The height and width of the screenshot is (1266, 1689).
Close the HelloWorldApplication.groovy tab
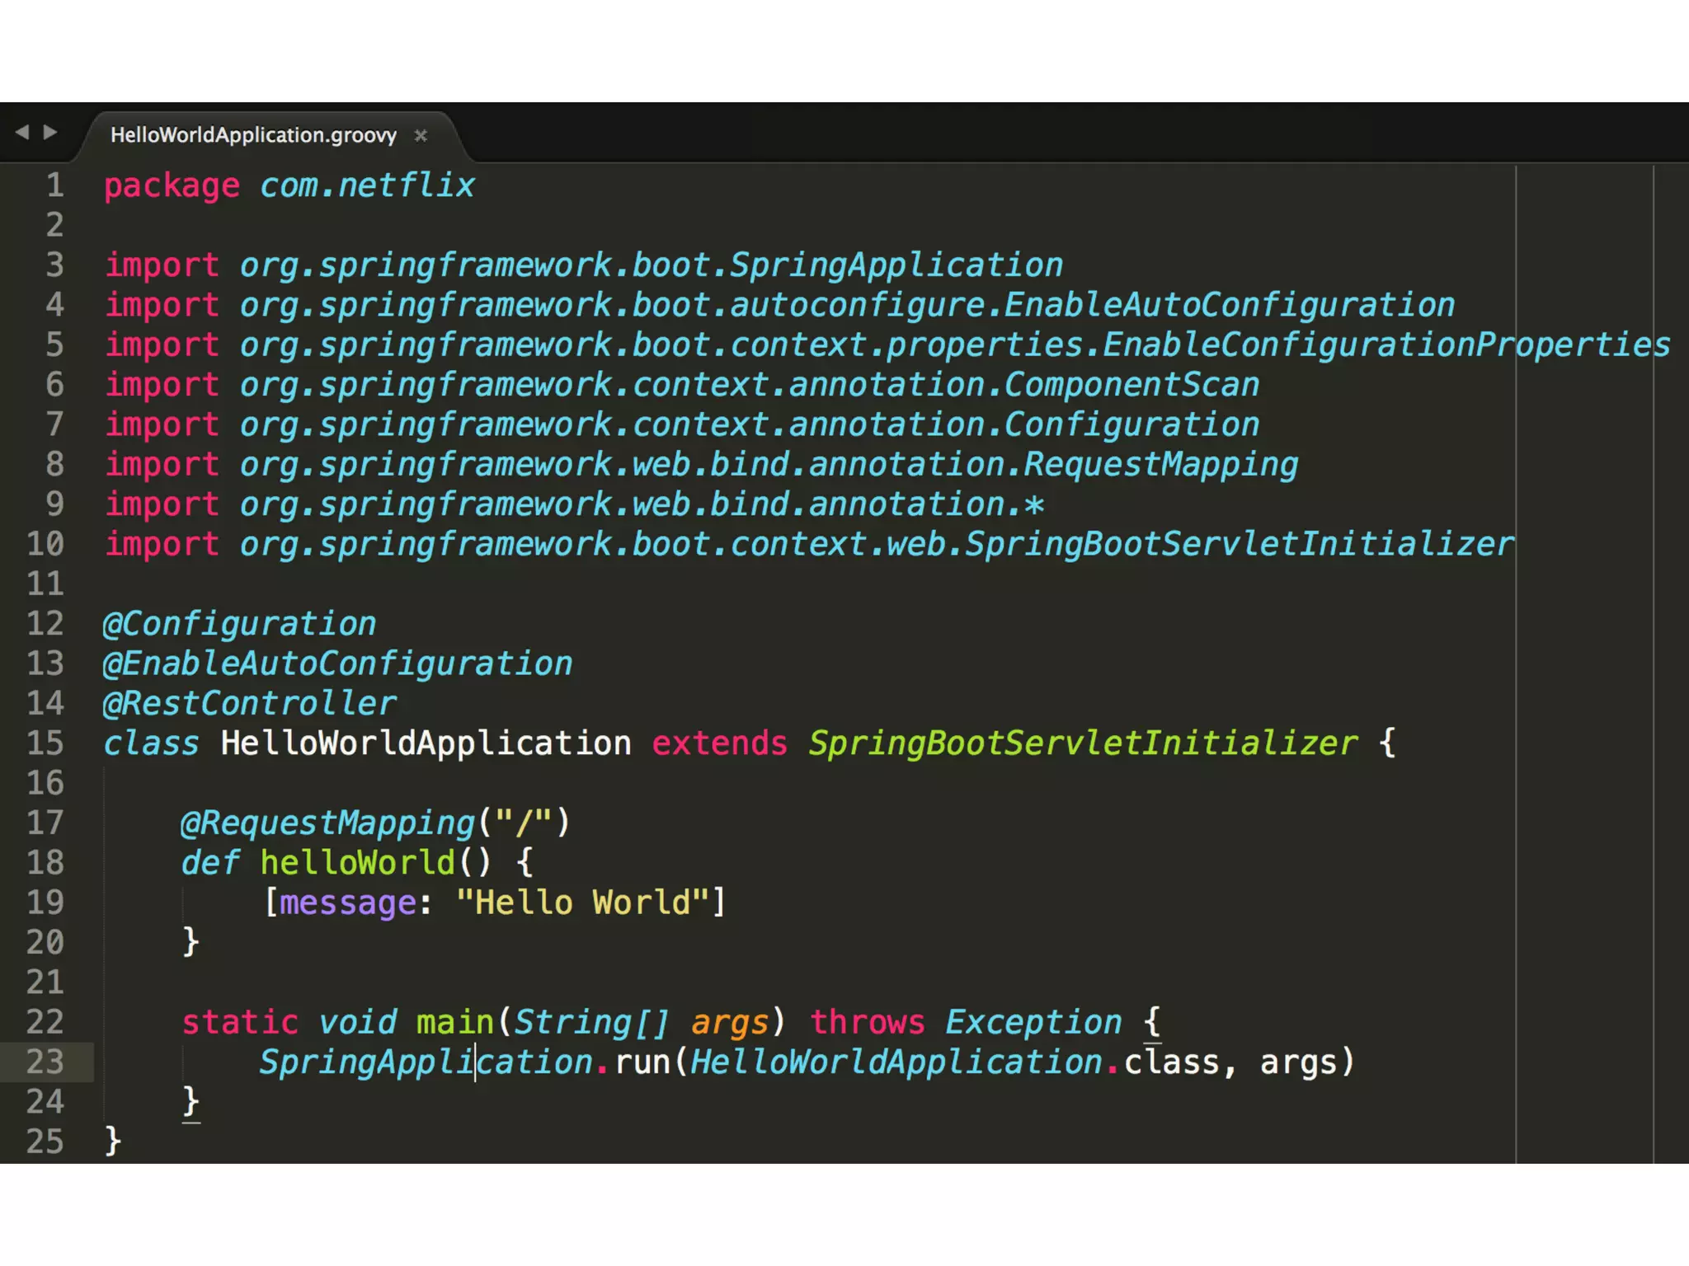coord(421,135)
